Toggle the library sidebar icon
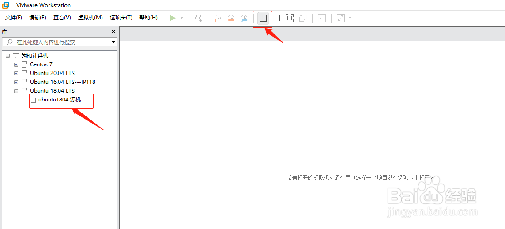The height and width of the screenshot is (229, 505). pyautogui.click(x=263, y=18)
